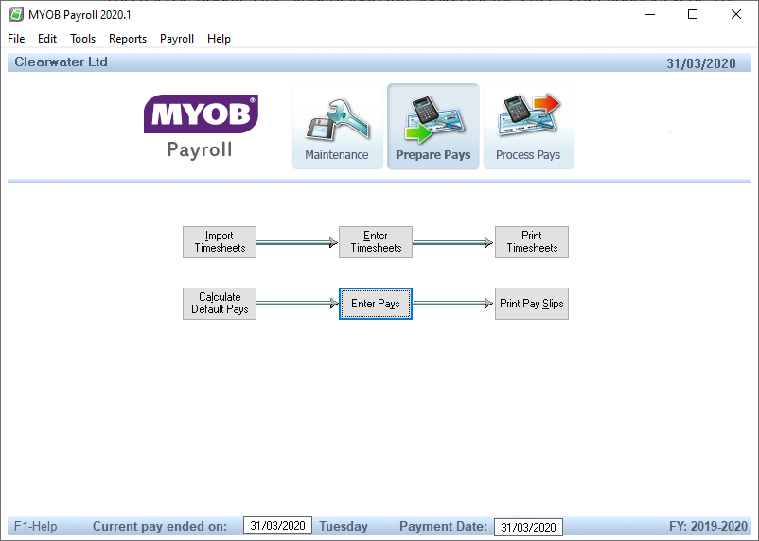
Task: Open the Reports menu
Action: [128, 39]
